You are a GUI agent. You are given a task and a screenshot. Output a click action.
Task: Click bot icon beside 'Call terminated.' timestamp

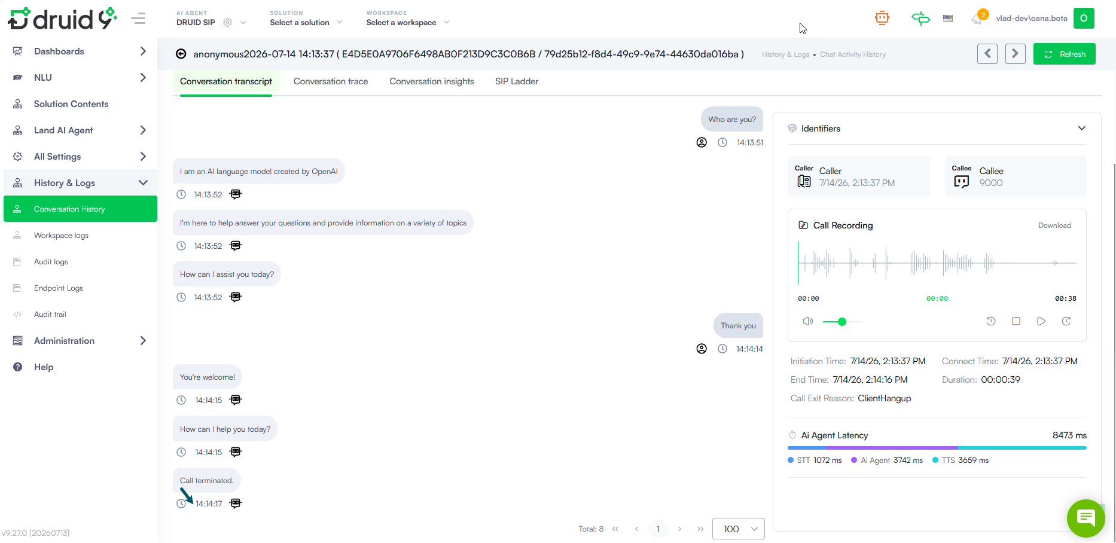pyautogui.click(x=236, y=504)
